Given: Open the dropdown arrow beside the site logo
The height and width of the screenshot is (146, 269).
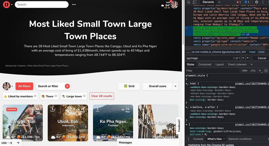Looking at the screenshot, I should [12, 5].
